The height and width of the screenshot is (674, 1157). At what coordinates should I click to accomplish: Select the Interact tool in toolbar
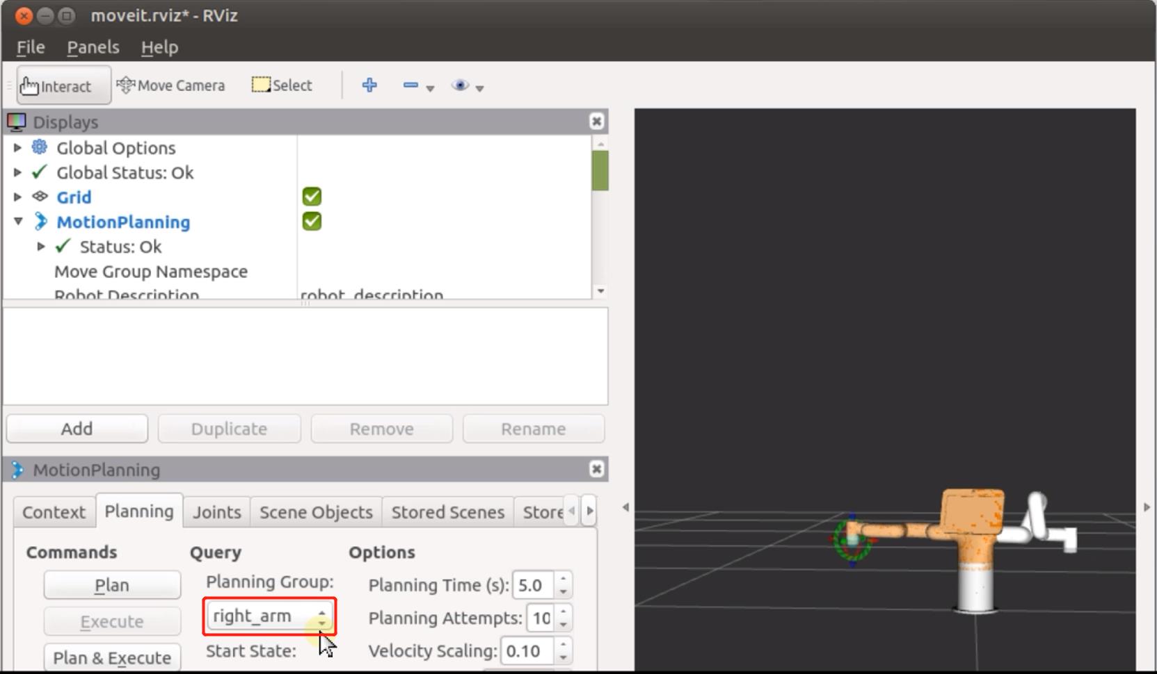tap(57, 85)
